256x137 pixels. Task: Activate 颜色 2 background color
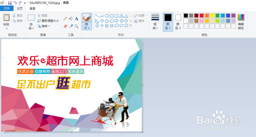[x=178, y=22]
